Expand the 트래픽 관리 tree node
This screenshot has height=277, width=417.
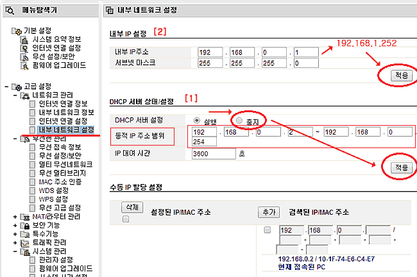point(15,243)
